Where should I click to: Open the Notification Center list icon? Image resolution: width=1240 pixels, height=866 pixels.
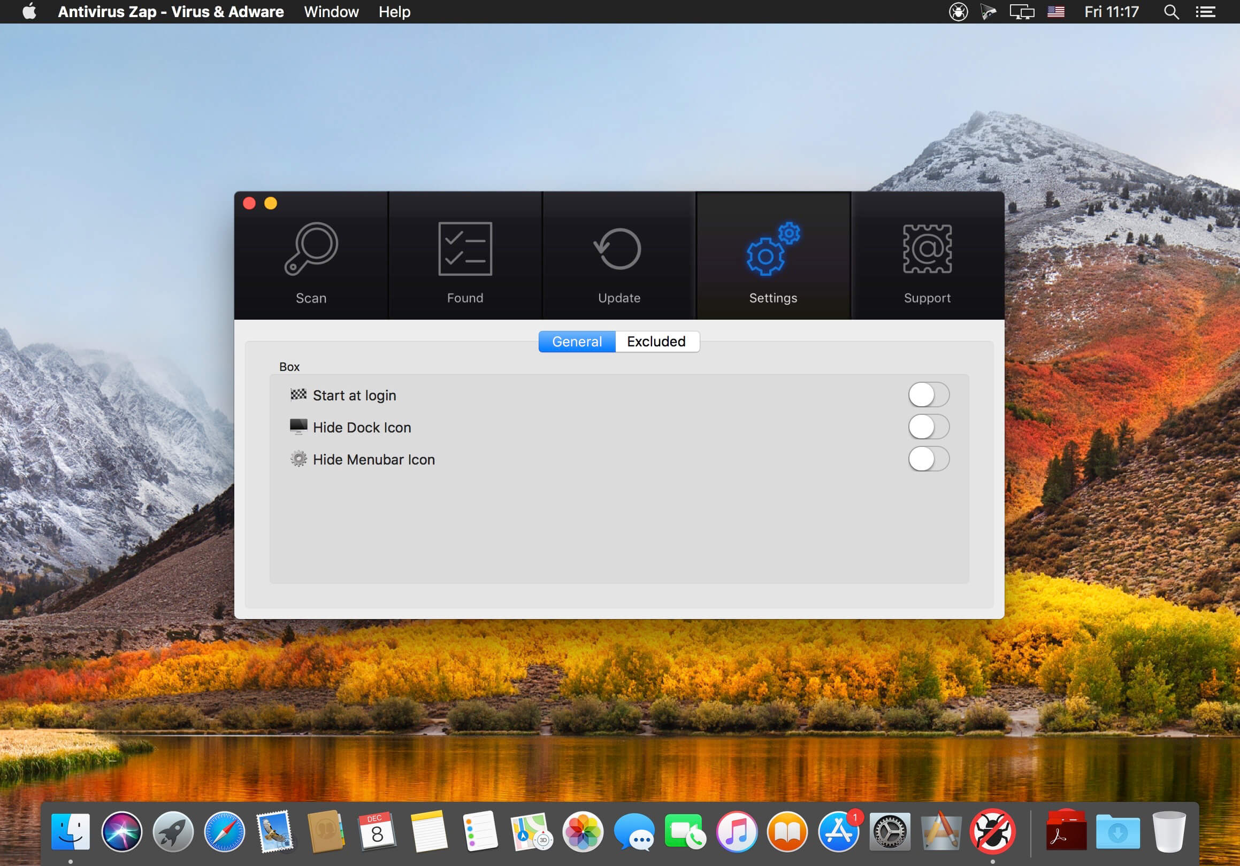(1205, 12)
